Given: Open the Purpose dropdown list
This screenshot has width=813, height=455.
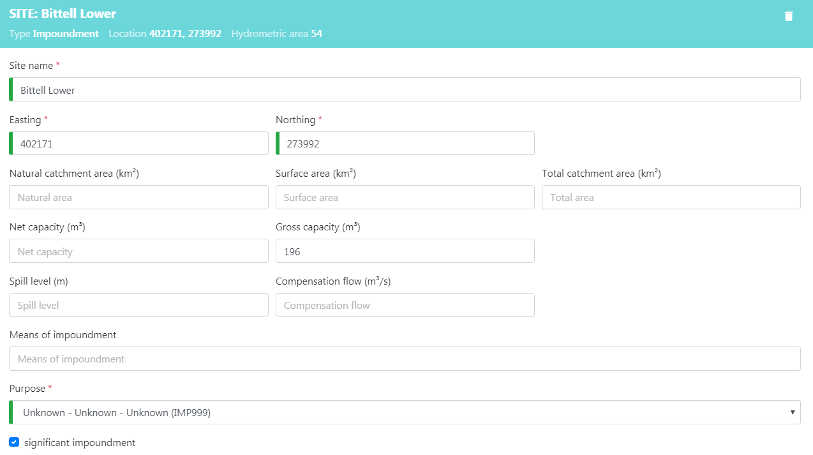Looking at the screenshot, I should pyautogui.click(x=405, y=412).
